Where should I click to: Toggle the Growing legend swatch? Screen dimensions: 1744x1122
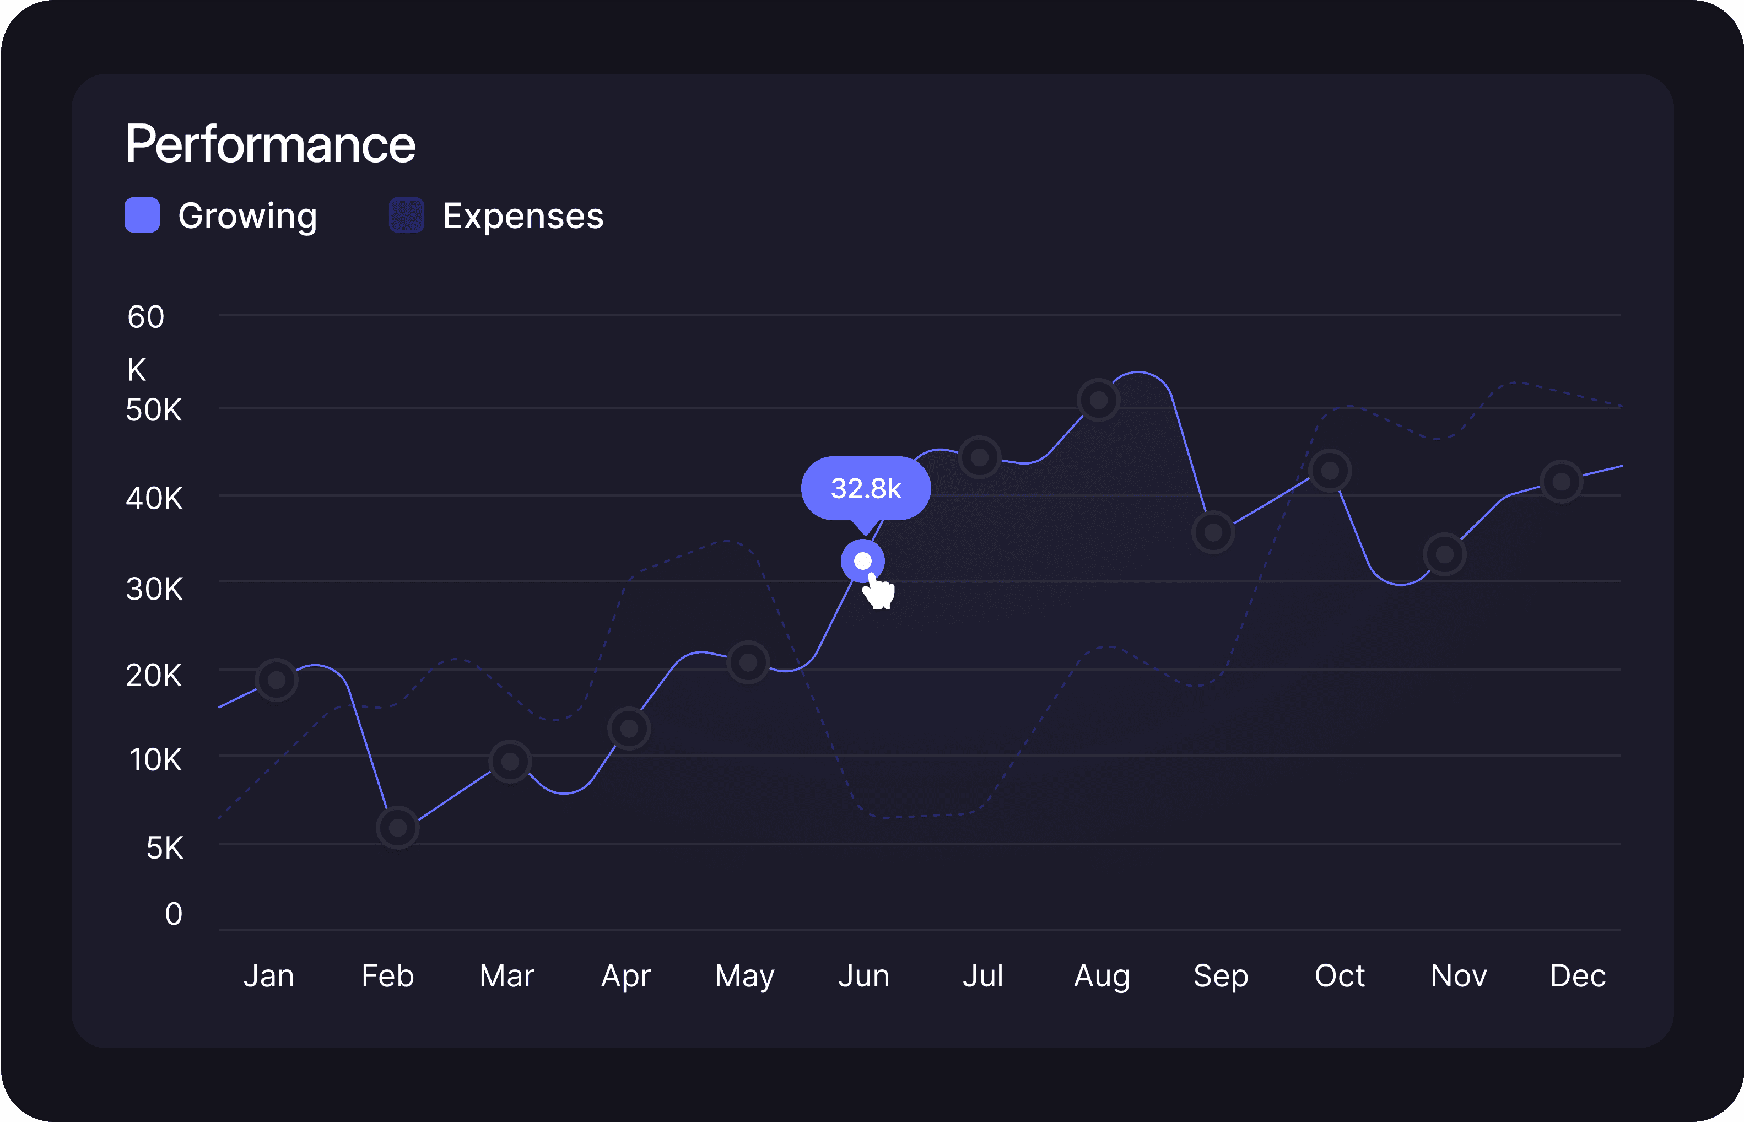pyautogui.click(x=142, y=215)
